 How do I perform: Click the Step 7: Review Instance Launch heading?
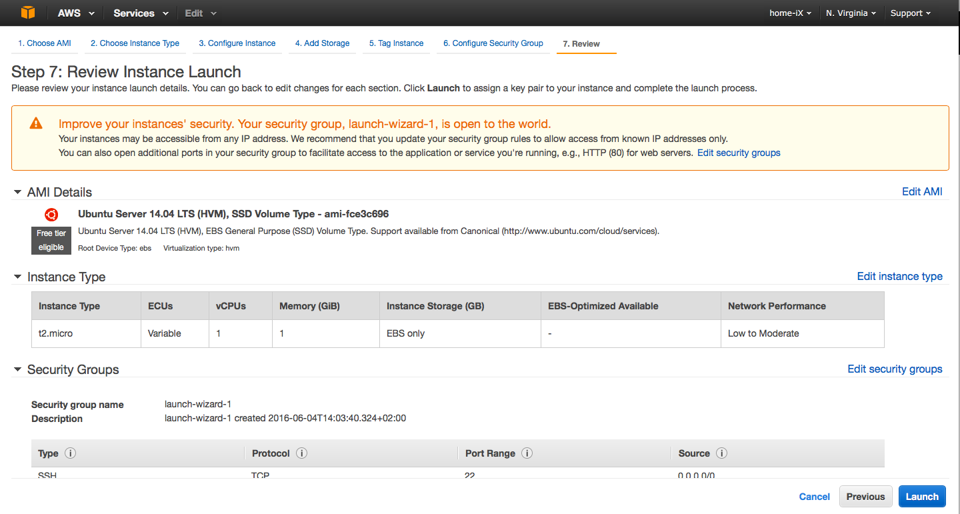click(x=127, y=71)
